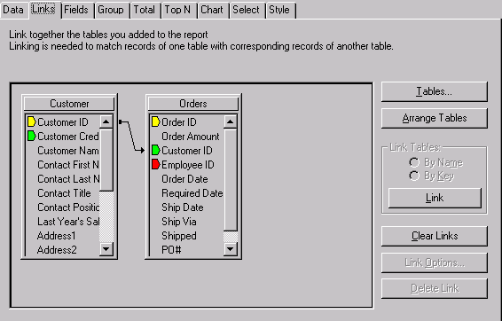Select the Customer Cred field
The image size is (502, 321).
pos(68,137)
